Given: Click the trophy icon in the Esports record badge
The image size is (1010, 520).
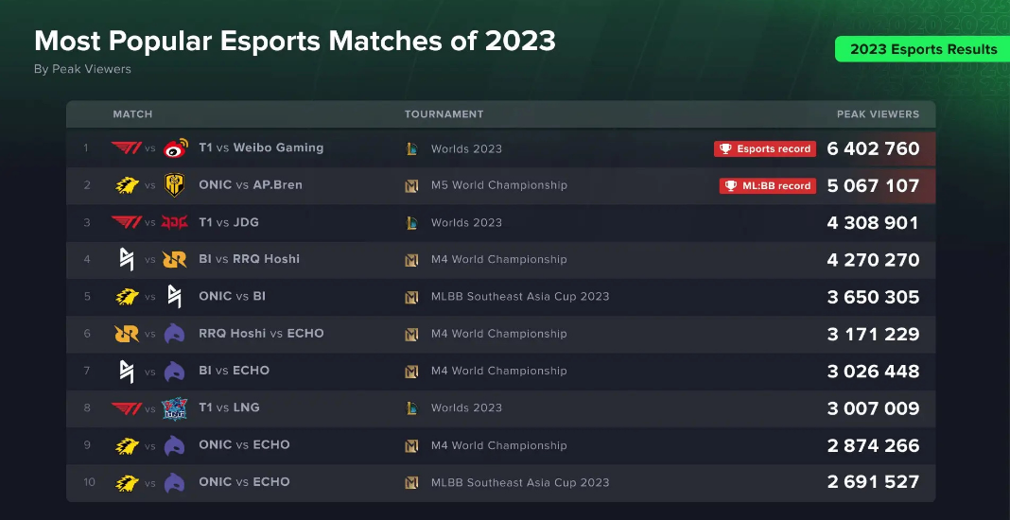Looking at the screenshot, I should [x=725, y=148].
